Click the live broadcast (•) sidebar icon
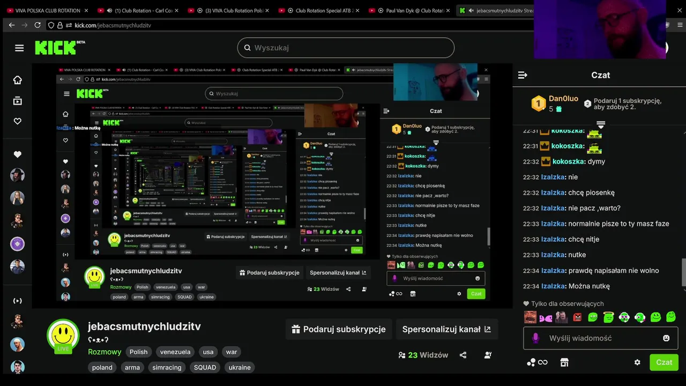The height and width of the screenshot is (386, 686). [18, 301]
